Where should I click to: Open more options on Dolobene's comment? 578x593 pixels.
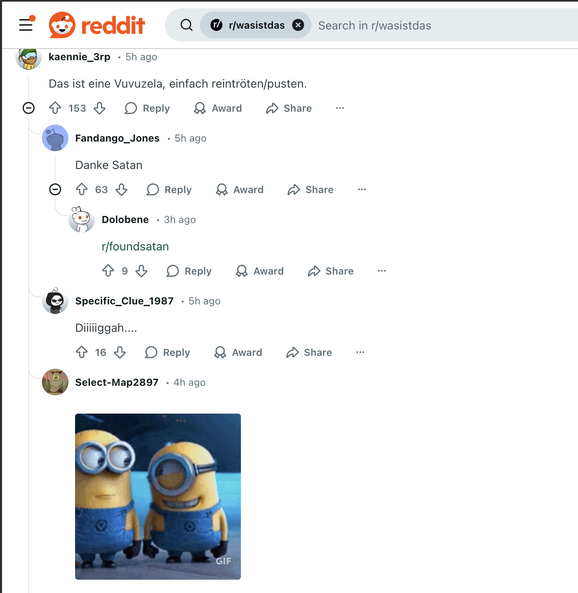[382, 271]
